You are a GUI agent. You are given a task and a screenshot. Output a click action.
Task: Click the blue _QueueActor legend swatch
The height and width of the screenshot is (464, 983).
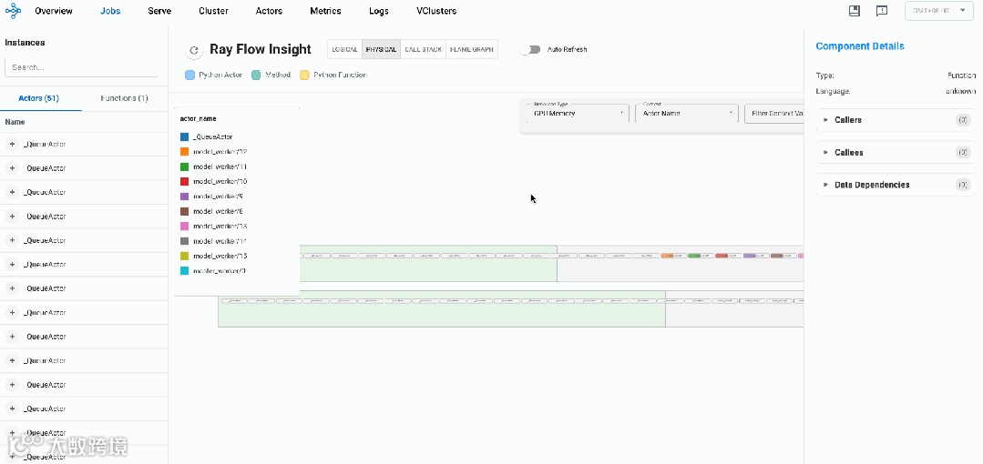coord(184,136)
